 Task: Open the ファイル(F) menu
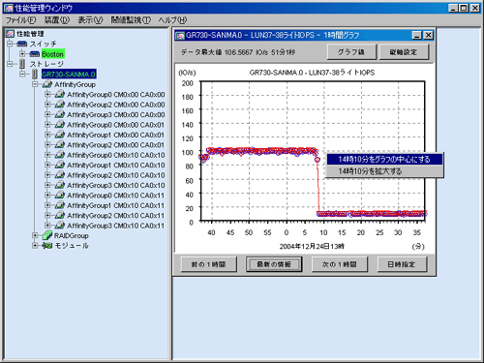(20, 20)
